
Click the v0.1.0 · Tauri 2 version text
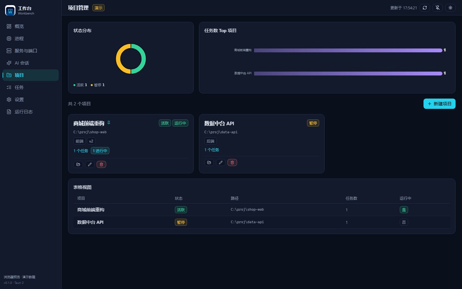pos(14,283)
